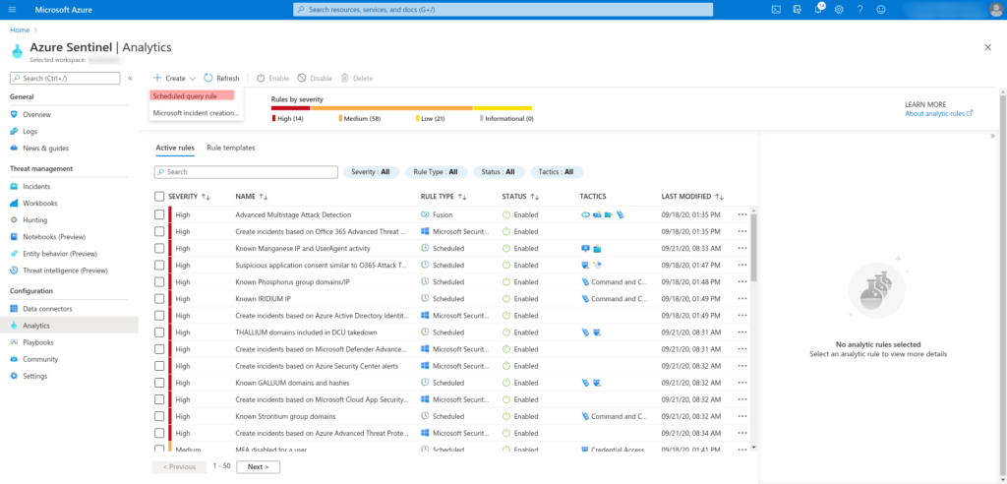The image size is (1007, 484).
Task: Check Known Manganese IP and UserAgent checkbox
Action: 159,248
